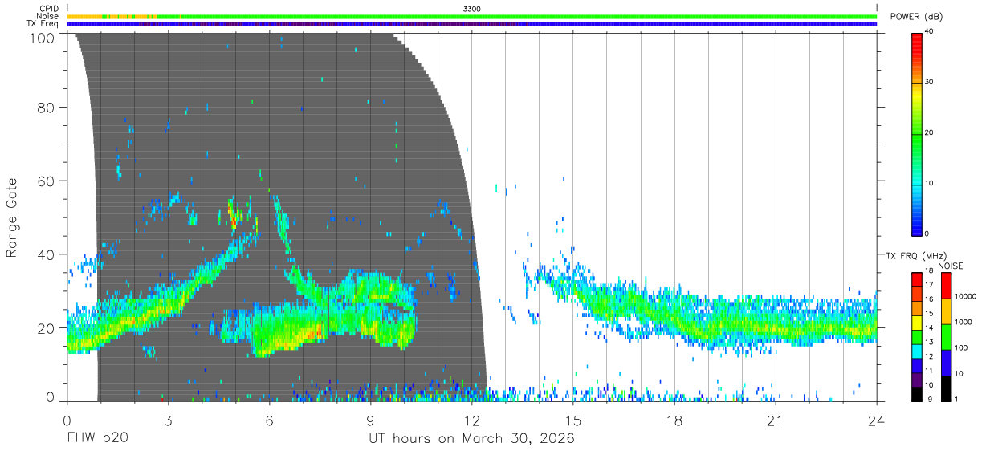Click the Noise row label at top left
The image size is (986, 455).
pyautogui.click(x=47, y=16)
